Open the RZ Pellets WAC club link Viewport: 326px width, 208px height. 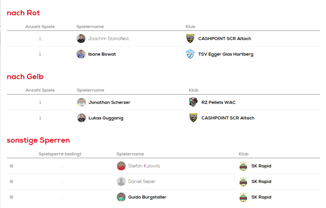click(x=218, y=102)
